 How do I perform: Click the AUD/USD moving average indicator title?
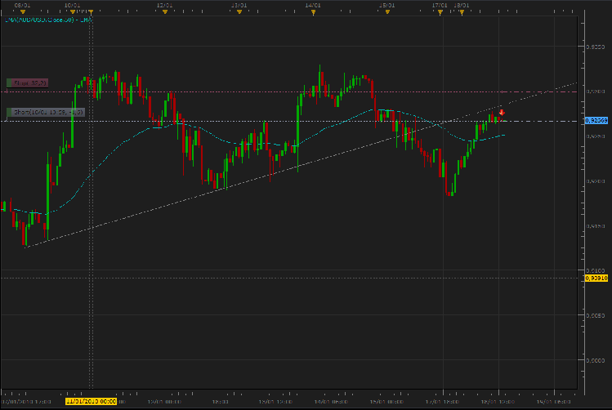point(48,20)
